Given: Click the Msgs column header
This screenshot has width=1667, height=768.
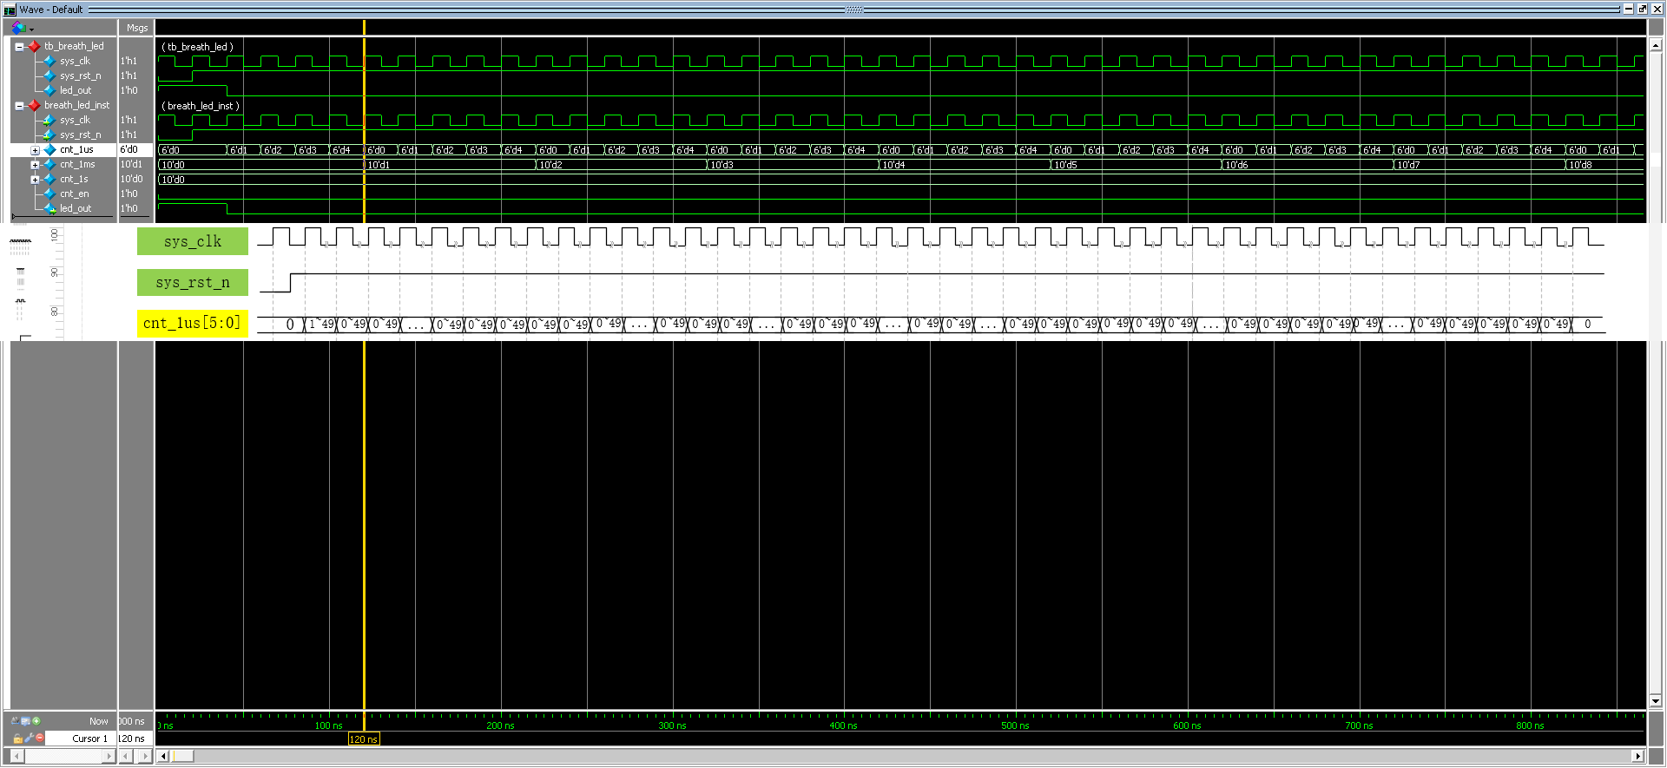Looking at the screenshot, I should click(136, 28).
